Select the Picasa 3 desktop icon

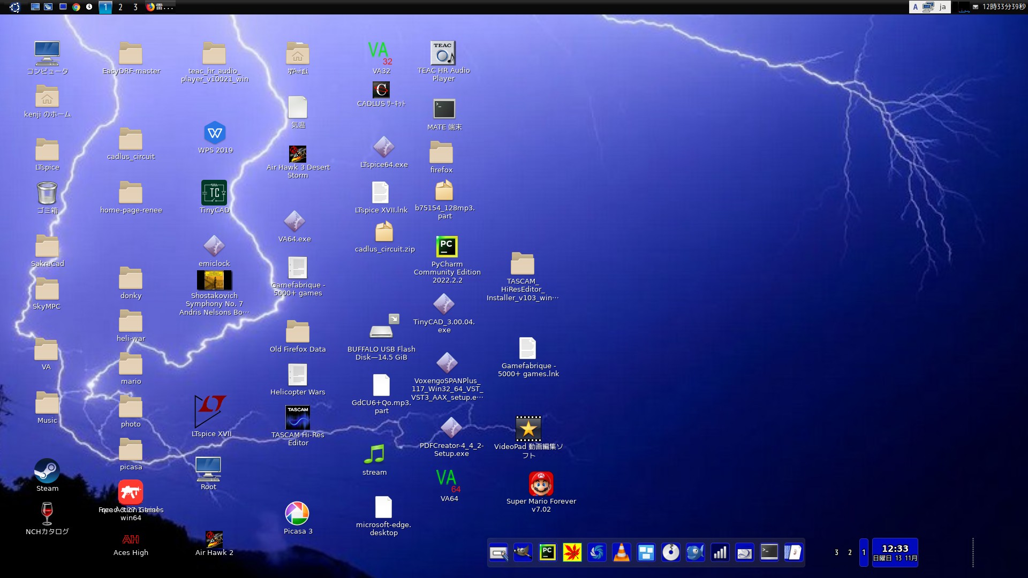297,514
